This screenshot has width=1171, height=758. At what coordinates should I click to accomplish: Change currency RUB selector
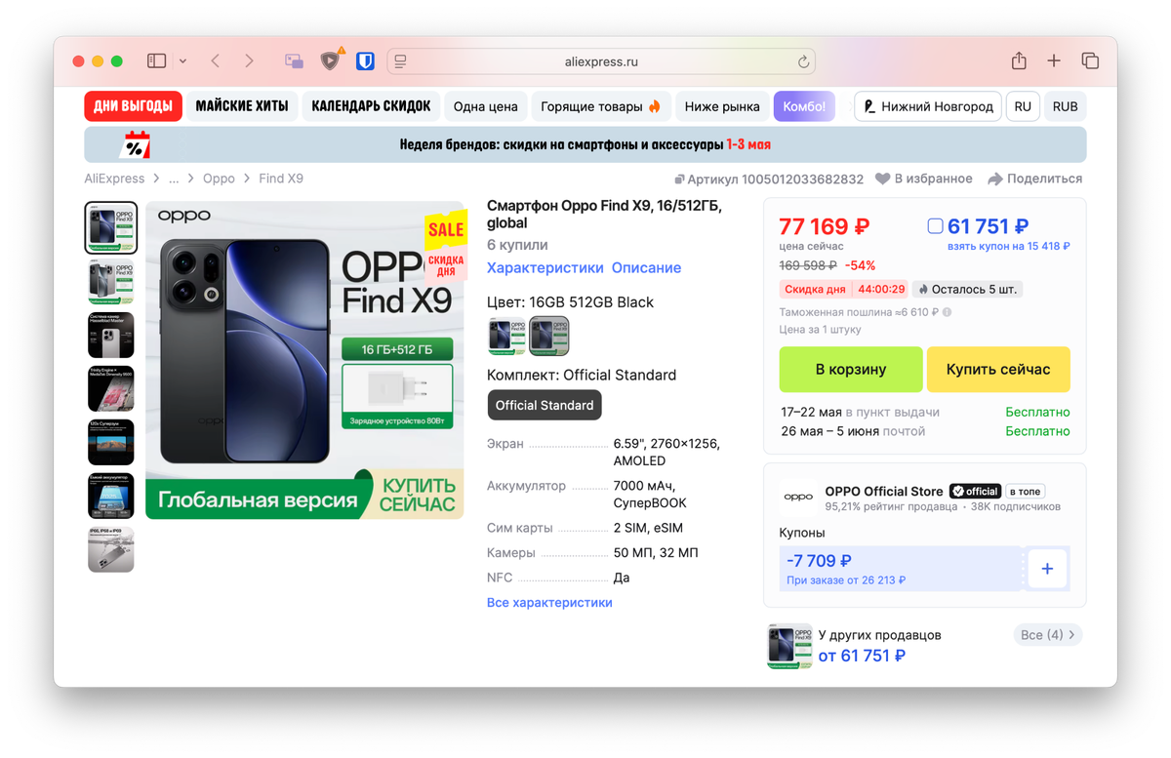(x=1065, y=106)
